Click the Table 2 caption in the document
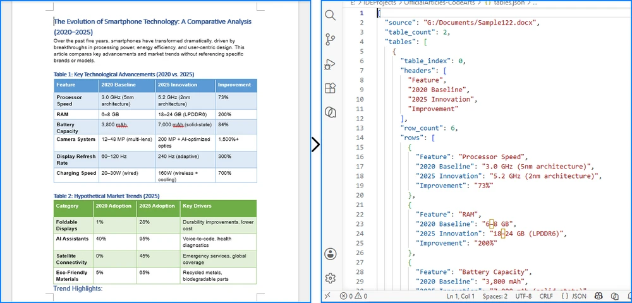The width and height of the screenshot is (632, 303). [x=106, y=196]
